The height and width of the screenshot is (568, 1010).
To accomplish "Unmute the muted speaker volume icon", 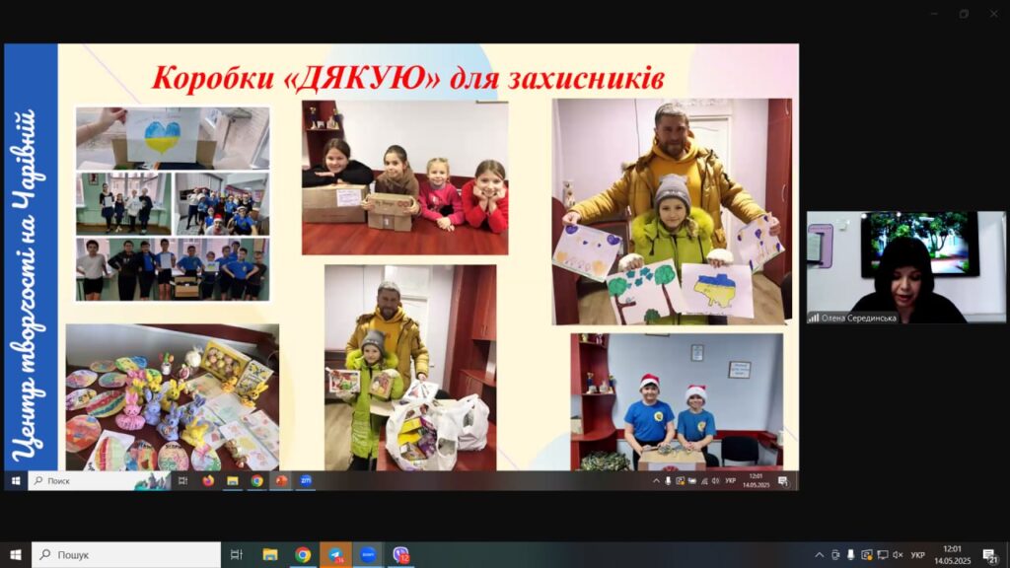I will [x=898, y=554].
